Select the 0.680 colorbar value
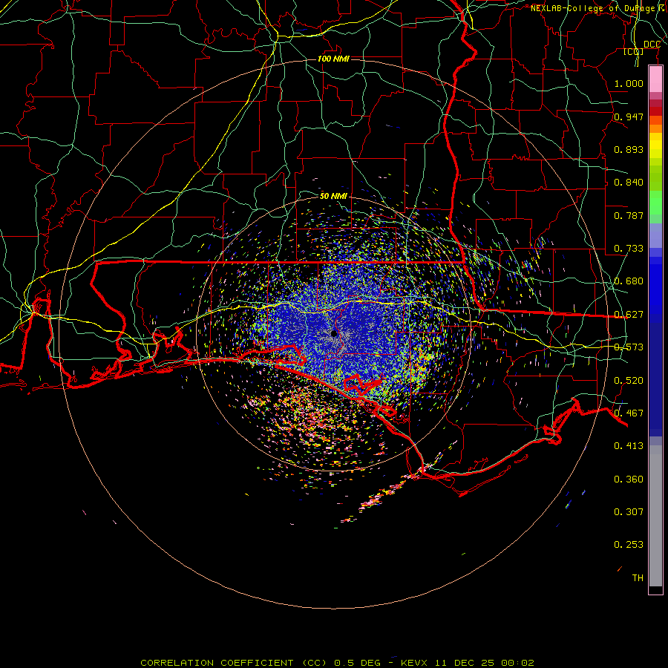The width and height of the screenshot is (668, 668). click(629, 281)
